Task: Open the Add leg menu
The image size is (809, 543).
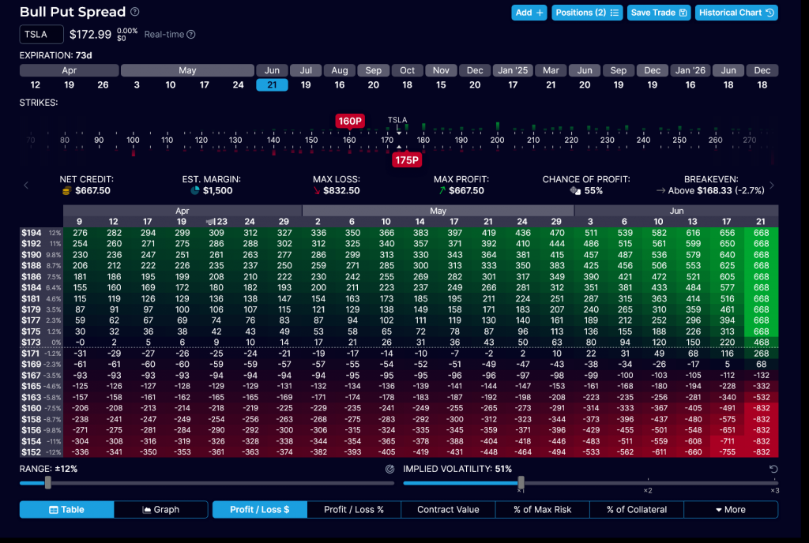Action: (x=529, y=13)
